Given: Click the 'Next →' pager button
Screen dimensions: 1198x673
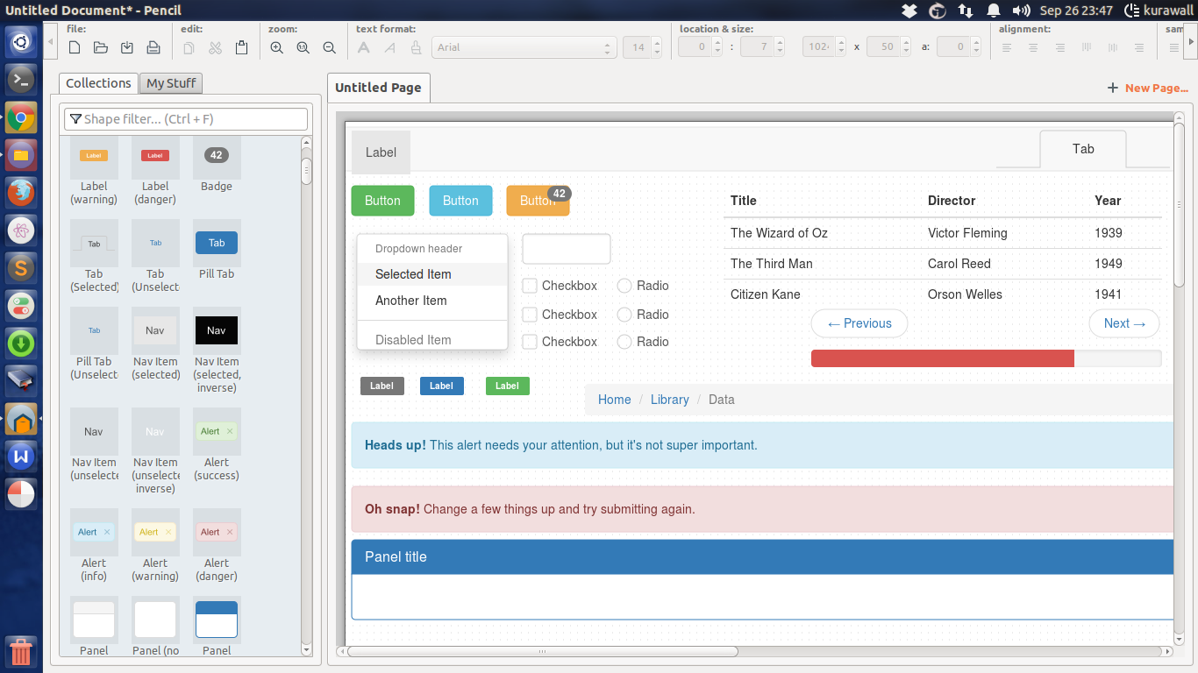Looking at the screenshot, I should pyautogui.click(x=1124, y=323).
